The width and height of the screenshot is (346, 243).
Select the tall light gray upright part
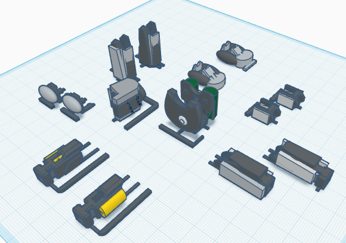coord(122,59)
